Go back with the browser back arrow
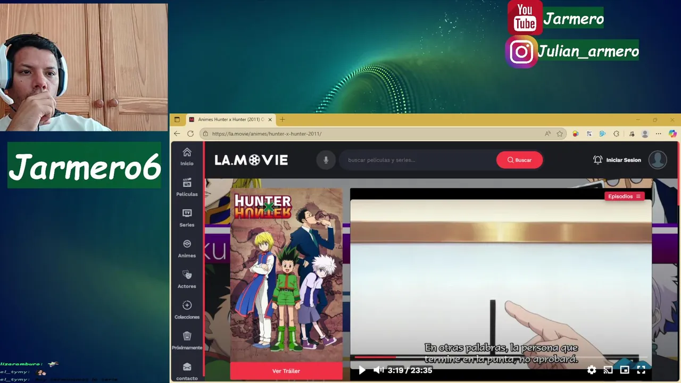The width and height of the screenshot is (681, 383). pos(177,134)
